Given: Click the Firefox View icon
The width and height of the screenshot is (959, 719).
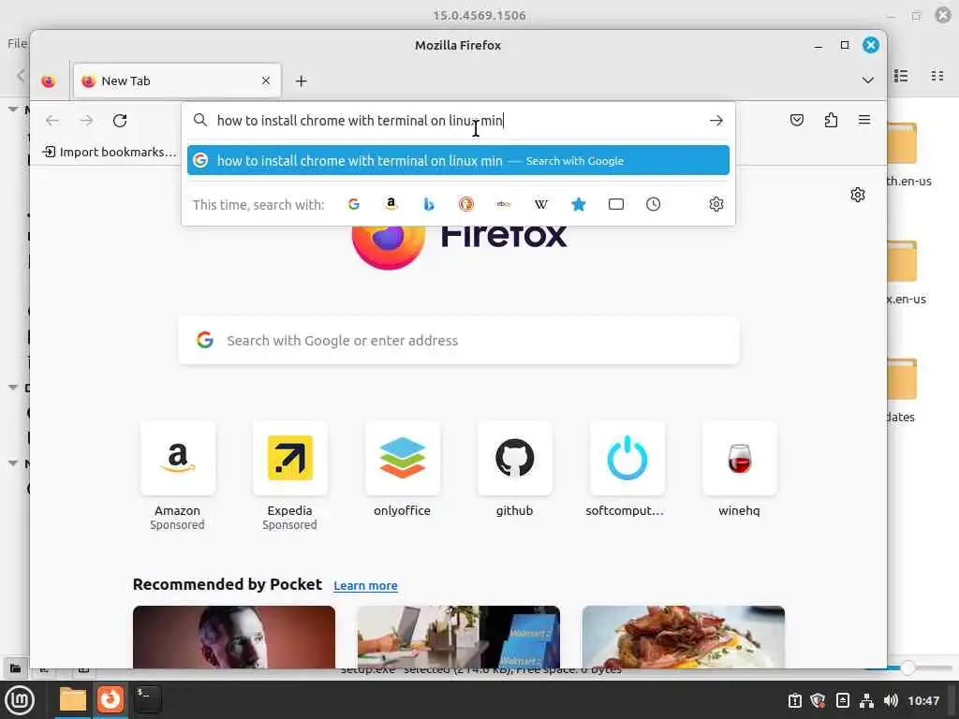Looking at the screenshot, I should pos(49,81).
